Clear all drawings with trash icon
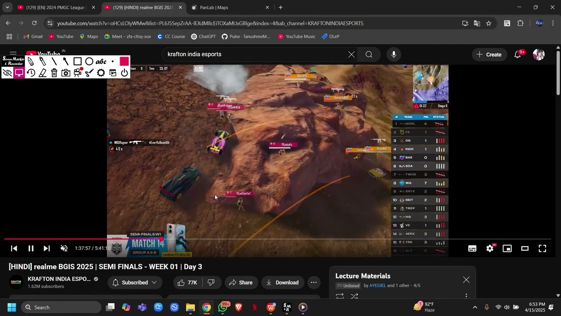The image size is (561, 316). (x=54, y=73)
